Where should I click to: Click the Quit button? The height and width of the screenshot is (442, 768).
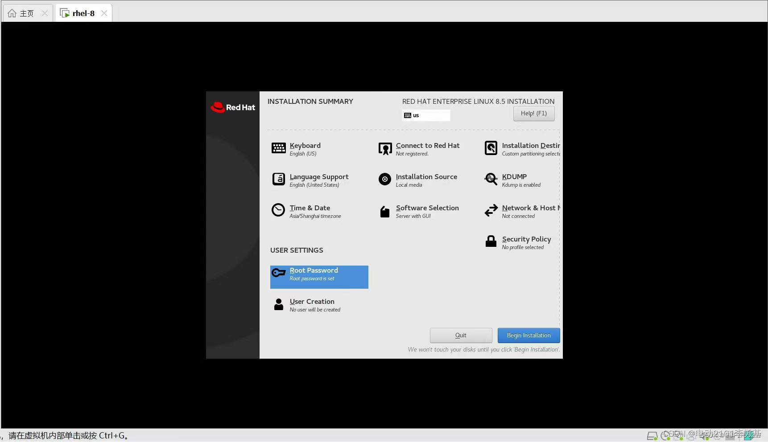click(461, 336)
